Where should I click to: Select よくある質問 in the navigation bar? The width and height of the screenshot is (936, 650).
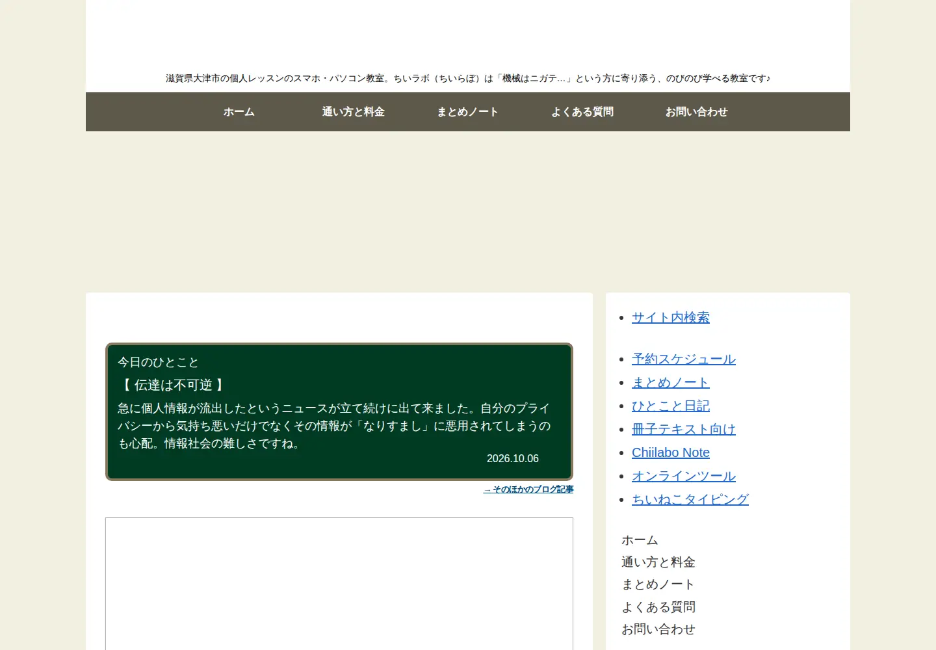click(x=582, y=112)
